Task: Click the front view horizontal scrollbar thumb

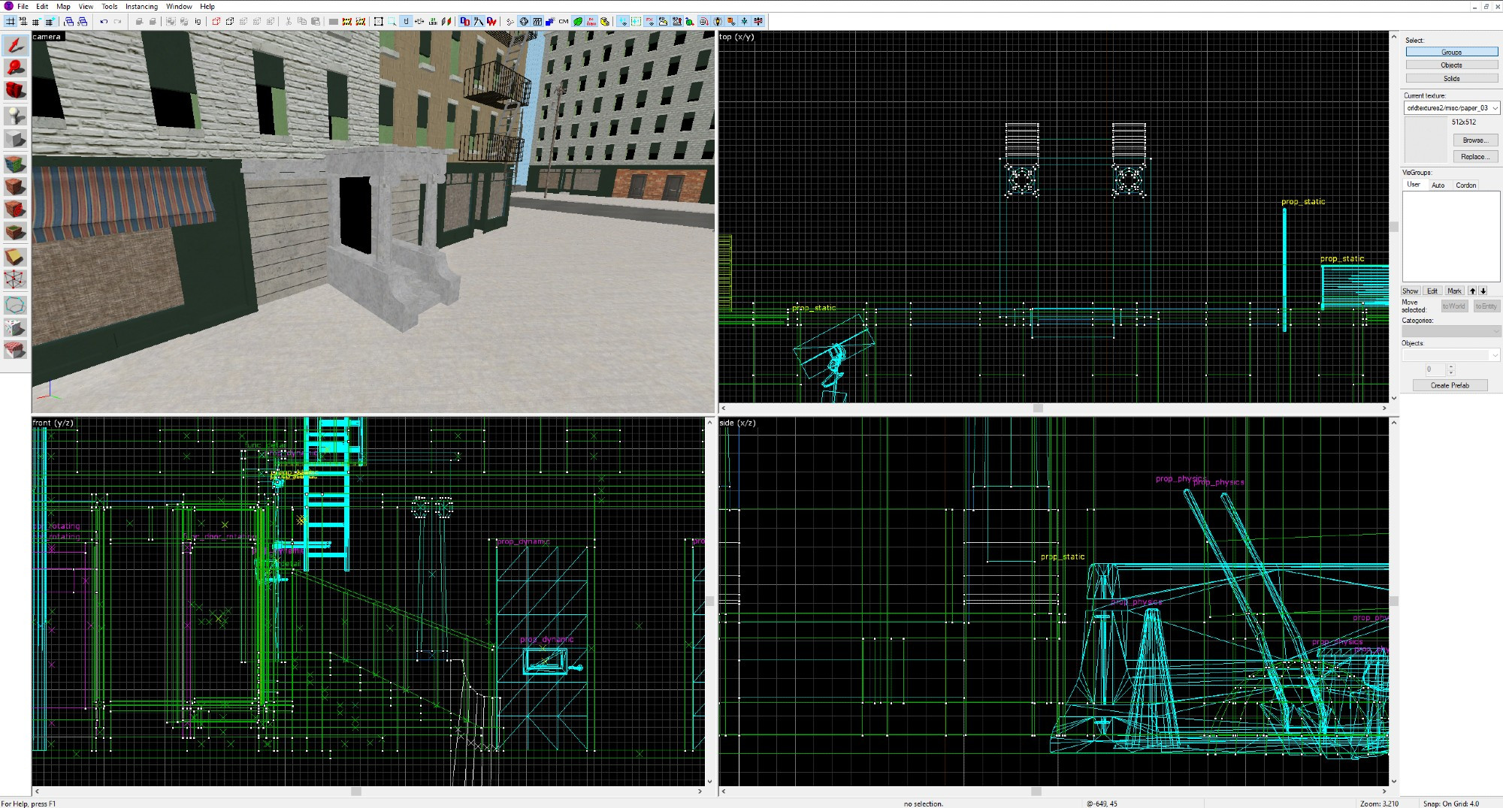Action: pos(356,791)
